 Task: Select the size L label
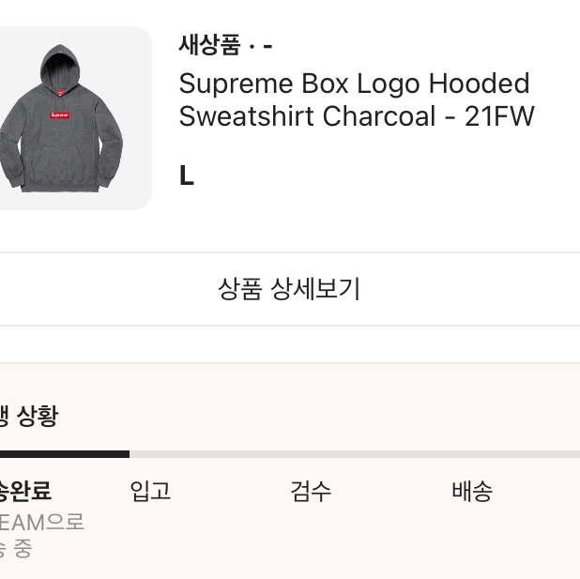click(187, 175)
